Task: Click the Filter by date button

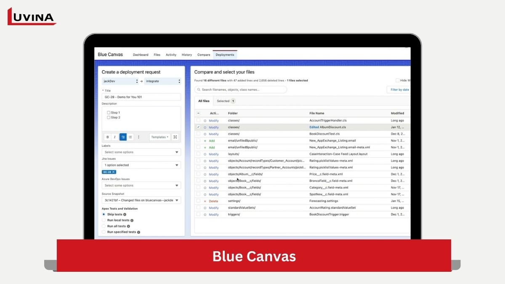Action: (399, 90)
